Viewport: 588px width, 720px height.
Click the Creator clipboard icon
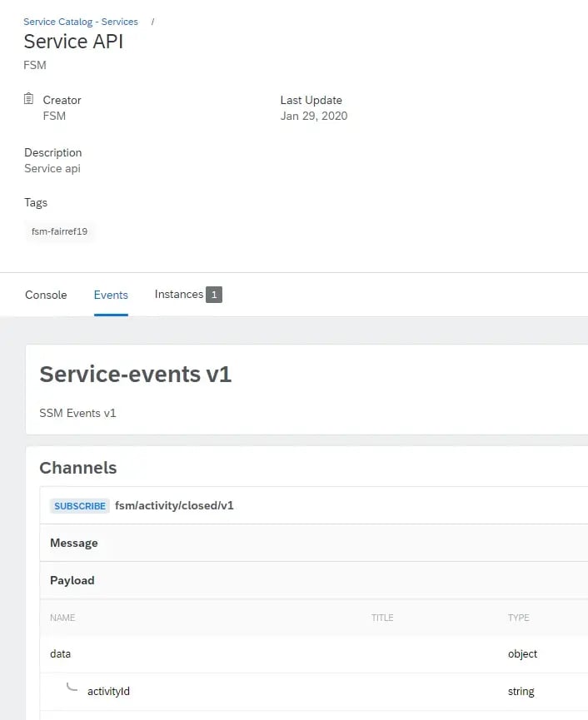click(29, 99)
